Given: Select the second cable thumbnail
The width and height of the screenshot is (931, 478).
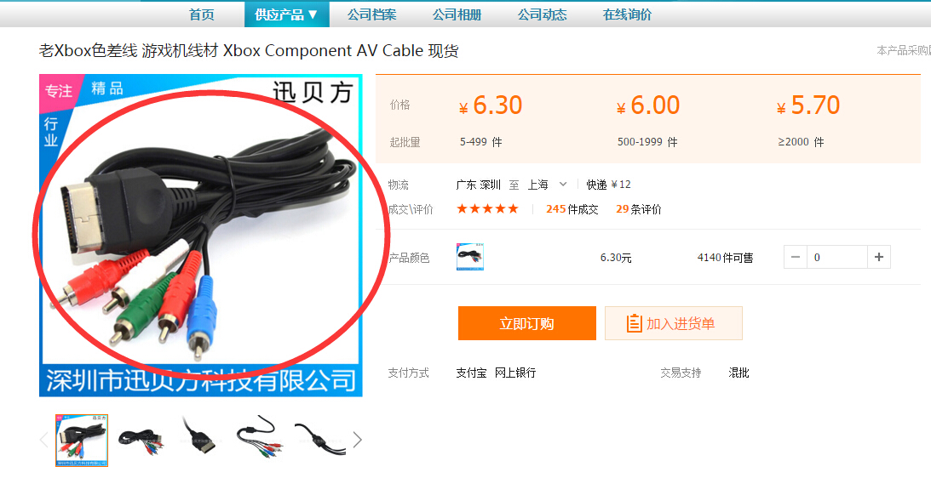Looking at the screenshot, I should (141, 440).
